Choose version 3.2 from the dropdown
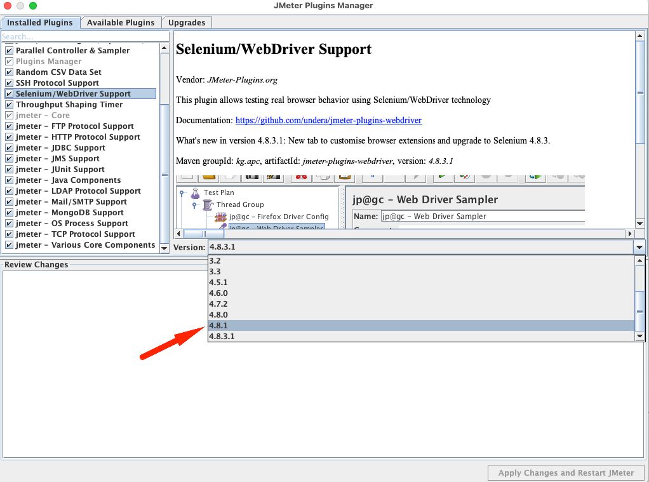The image size is (649, 482). [x=421, y=261]
